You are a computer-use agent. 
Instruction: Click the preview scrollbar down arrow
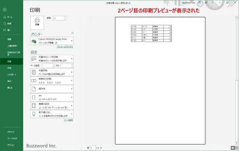pos(237,143)
